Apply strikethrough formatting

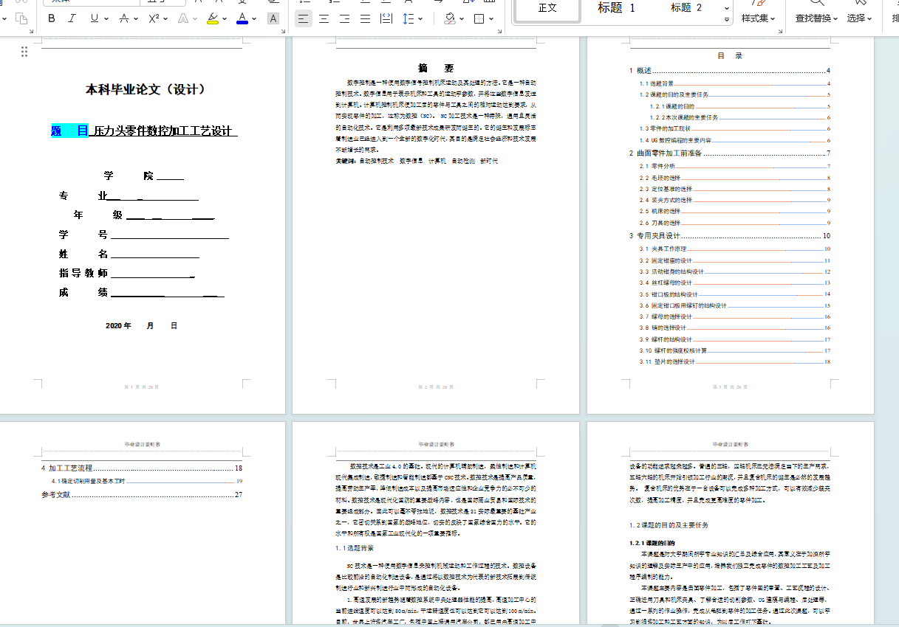[x=125, y=18]
